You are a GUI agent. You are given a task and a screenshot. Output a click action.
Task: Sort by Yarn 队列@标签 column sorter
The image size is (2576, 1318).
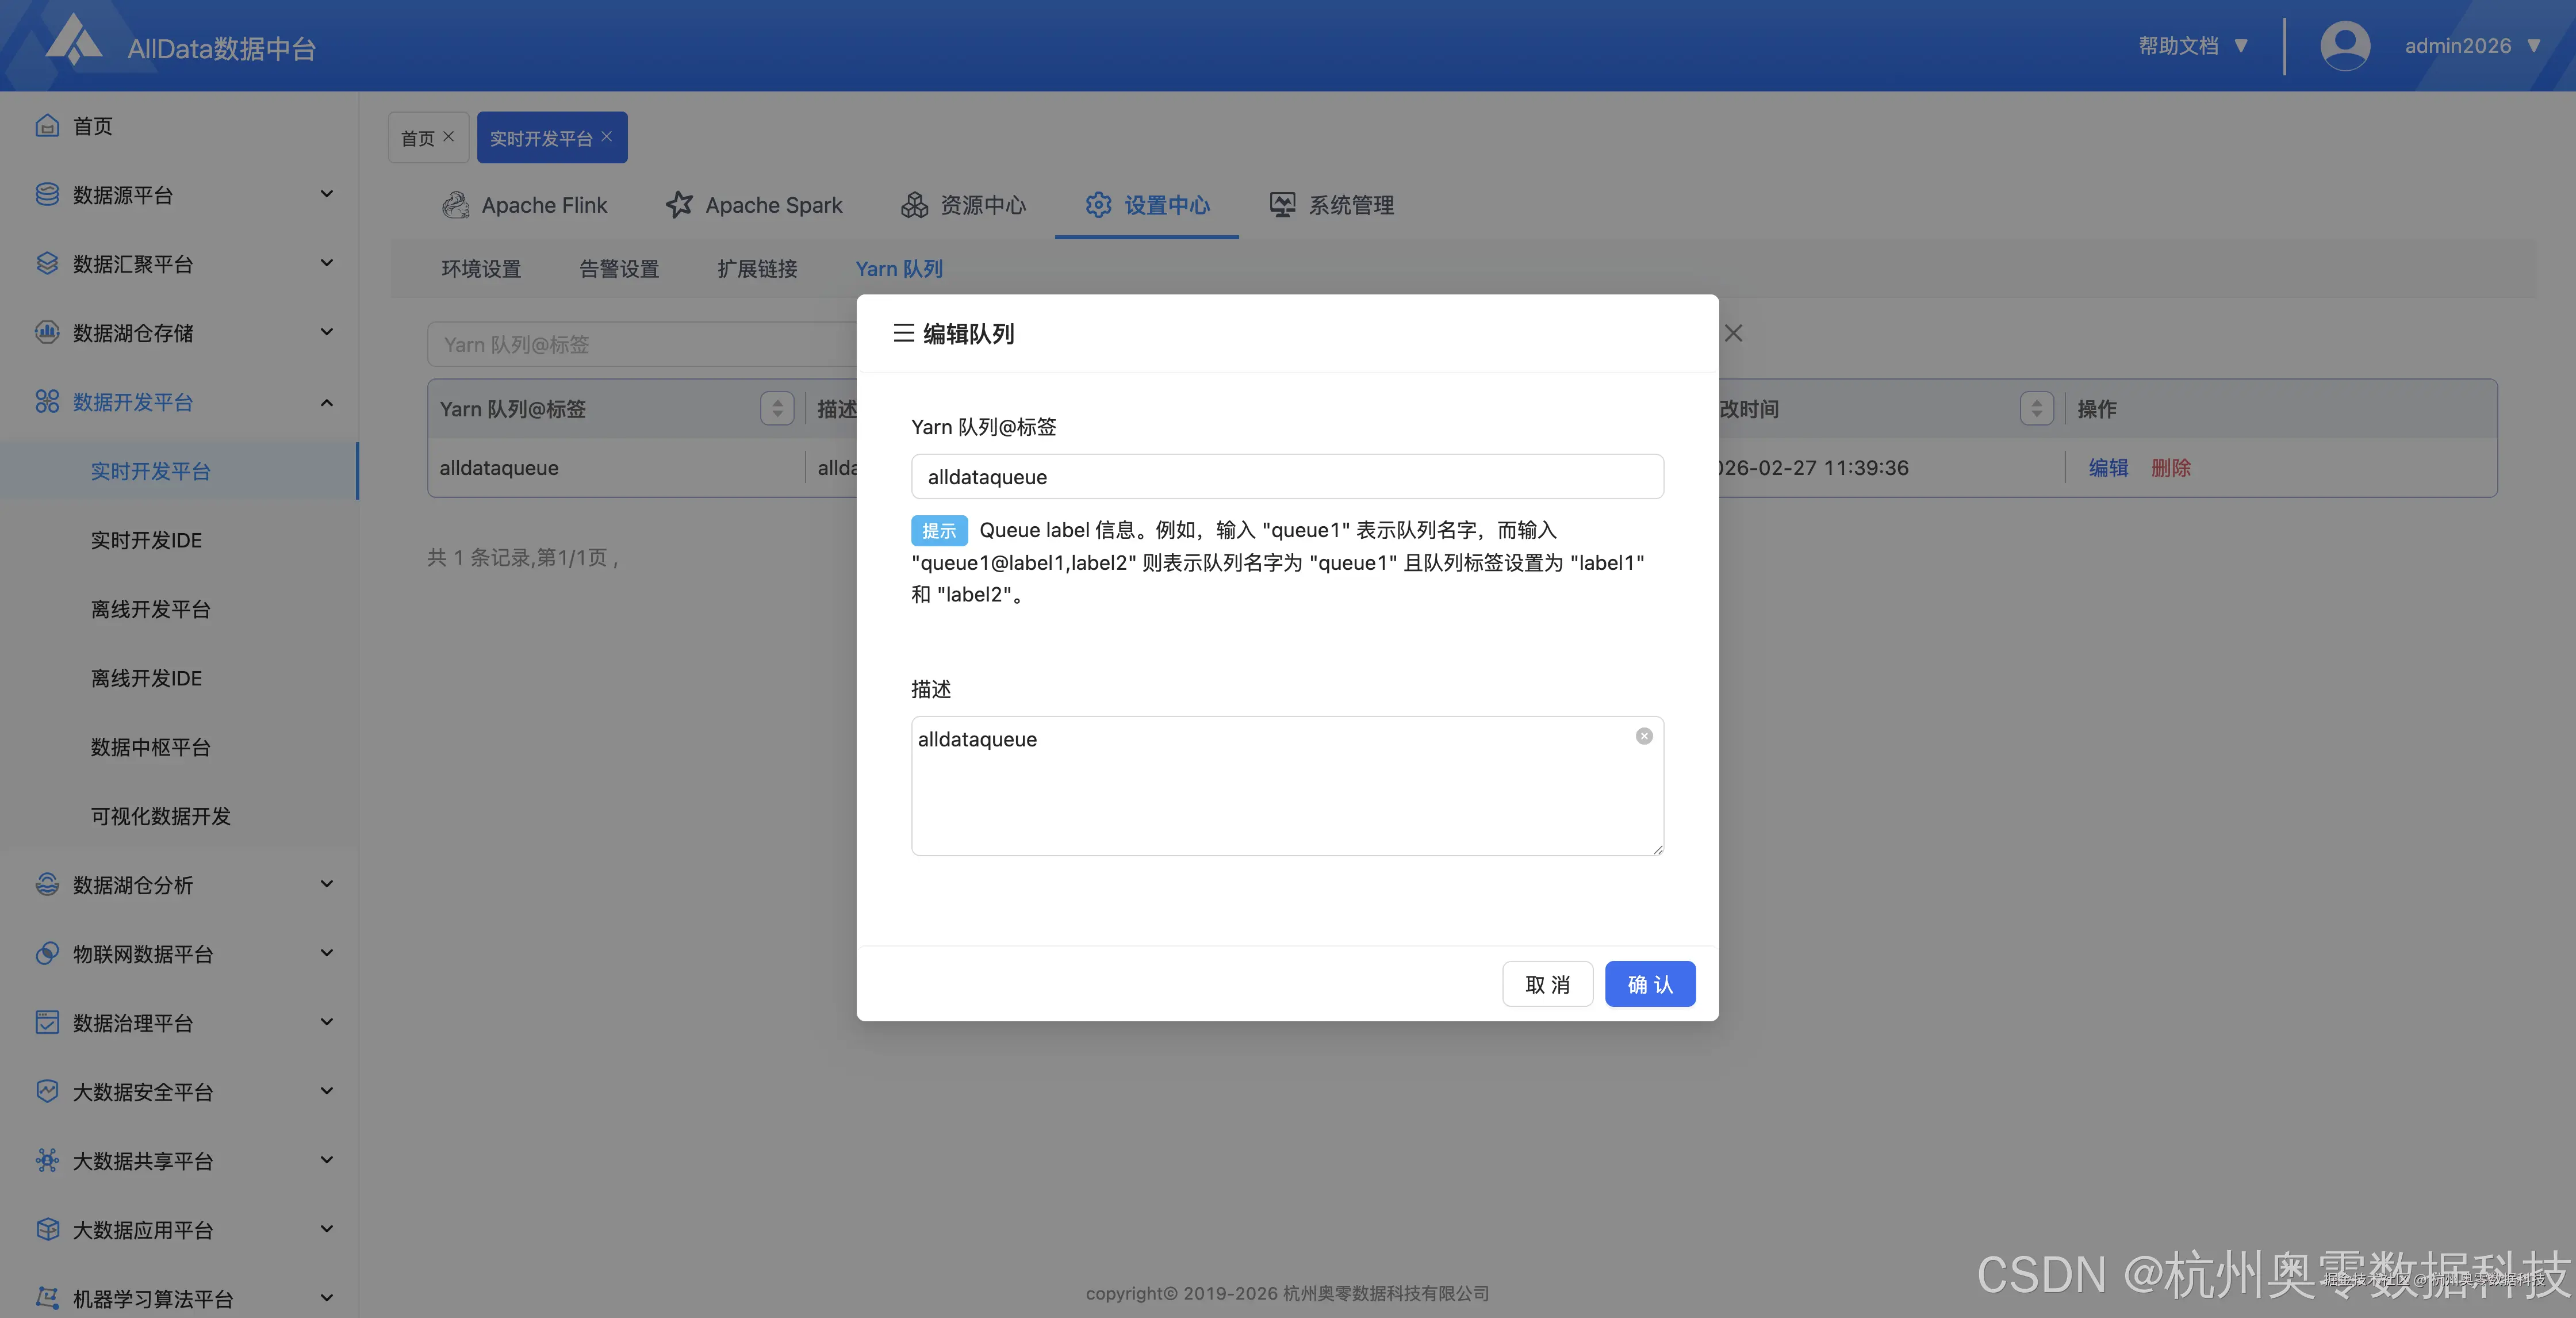click(x=777, y=408)
